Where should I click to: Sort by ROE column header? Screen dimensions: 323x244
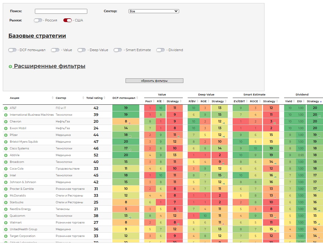[x=205, y=101]
